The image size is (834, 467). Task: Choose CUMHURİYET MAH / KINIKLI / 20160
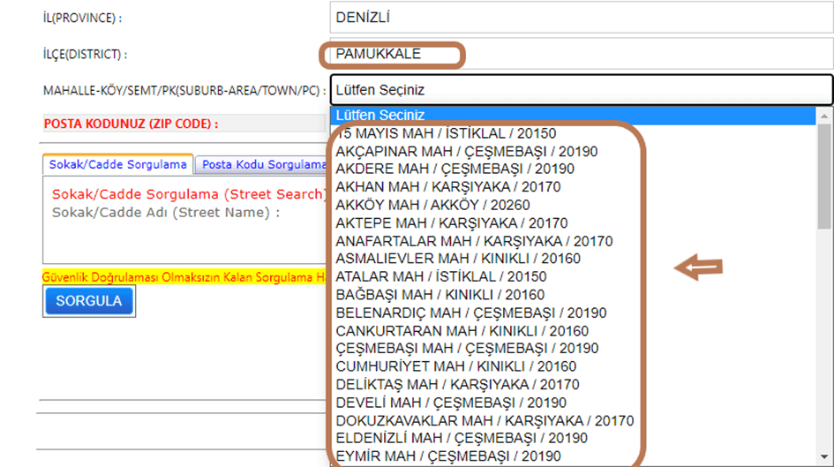[x=456, y=366]
